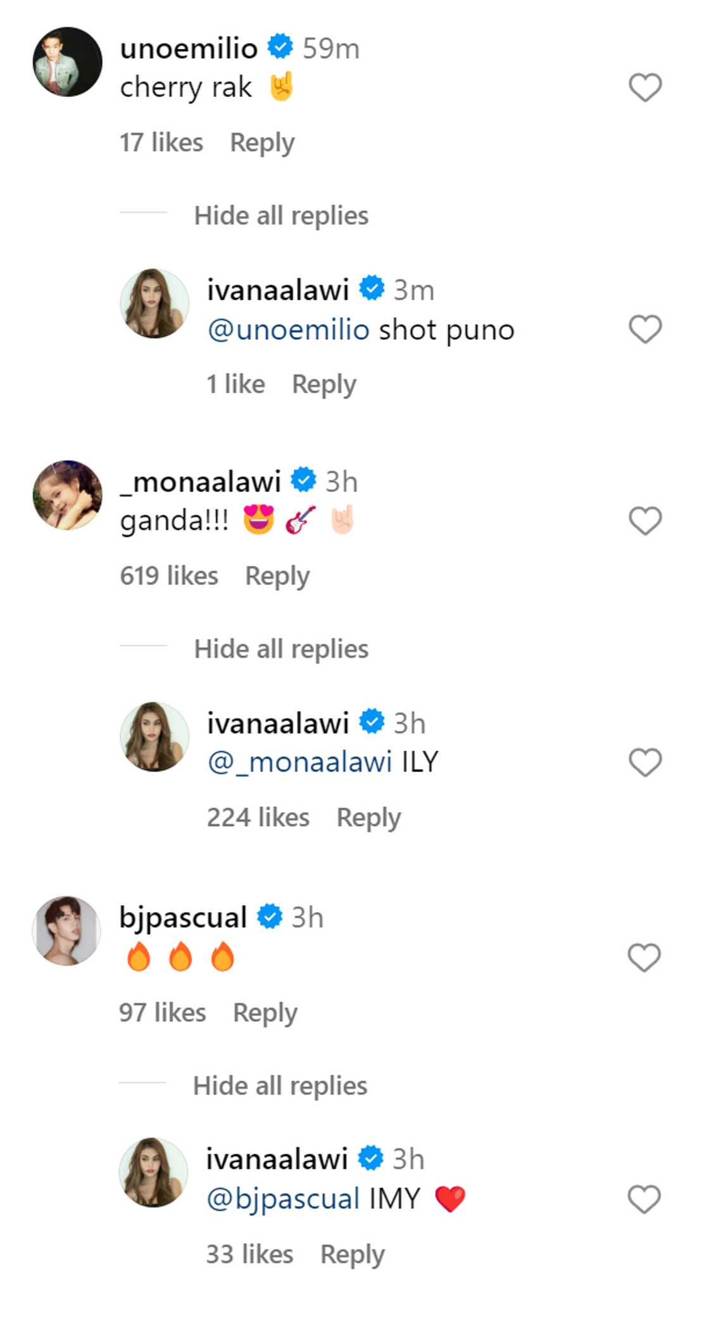View the 619 likes on _monaalawi's comment

click(169, 576)
